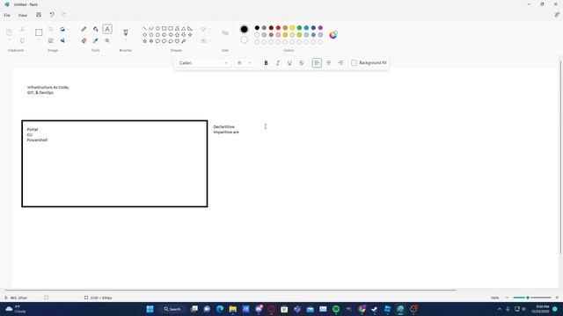Viewport: 563px width, 316px height.
Task: Select Color 1 black foreground circle
Action: click(245, 29)
